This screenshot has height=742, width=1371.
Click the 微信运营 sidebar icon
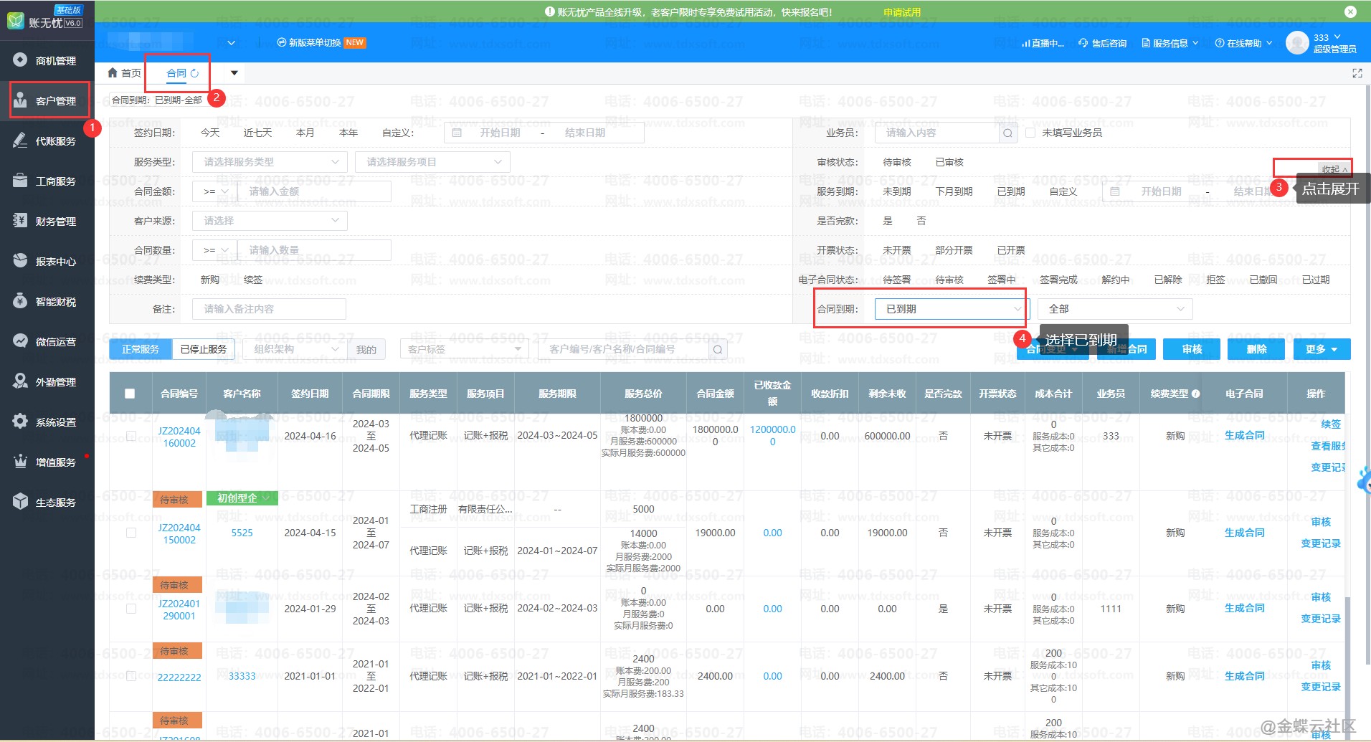click(x=20, y=341)
